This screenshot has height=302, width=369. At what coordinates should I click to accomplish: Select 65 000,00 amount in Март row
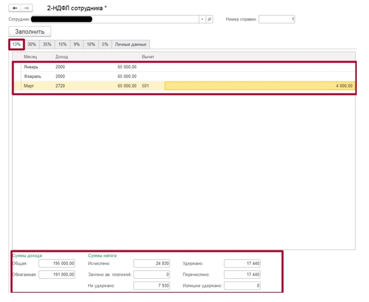pos(109,86)
